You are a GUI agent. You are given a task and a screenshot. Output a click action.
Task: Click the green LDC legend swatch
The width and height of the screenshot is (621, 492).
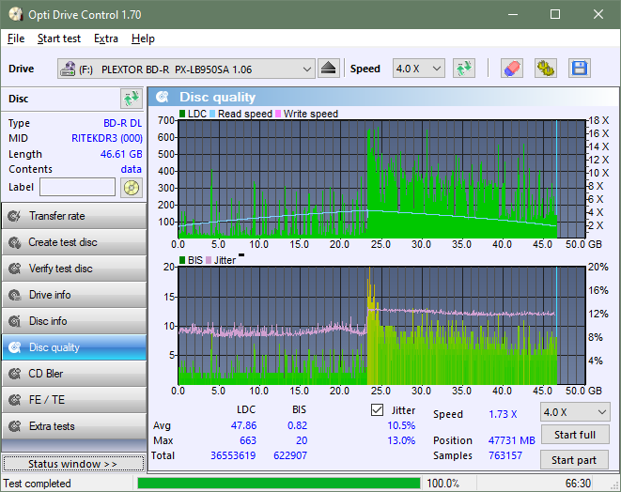(x=182, y=114)
